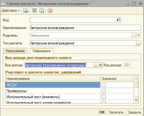Click the Вид дохода field text
Screen dimensions: 144x116
pos(56,65)
